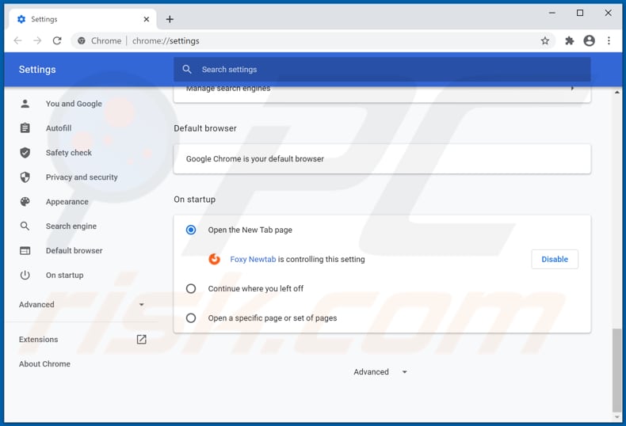Viewport: 626px width, 426px height.
Task: Click the You and Google person icon
Action: (x=25, y=104)
